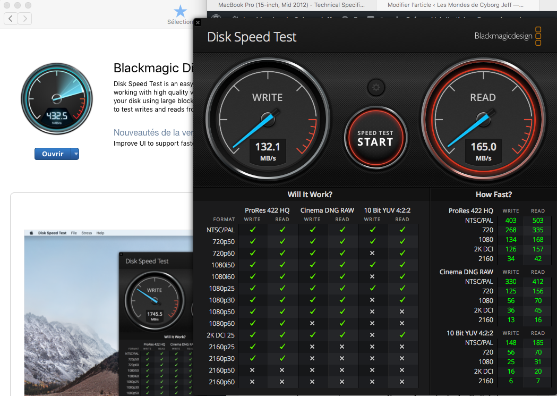Click the 403 write value in How Fast
Image resolution: width=557 pixels, height=396 pixels.
click(511, 221)
